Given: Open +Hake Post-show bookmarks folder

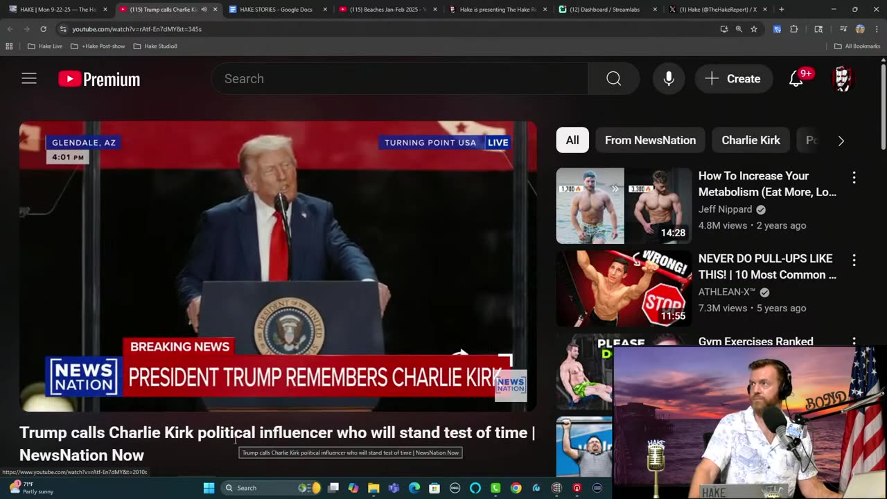Looking at the screenshot, I should coord(98,46).
